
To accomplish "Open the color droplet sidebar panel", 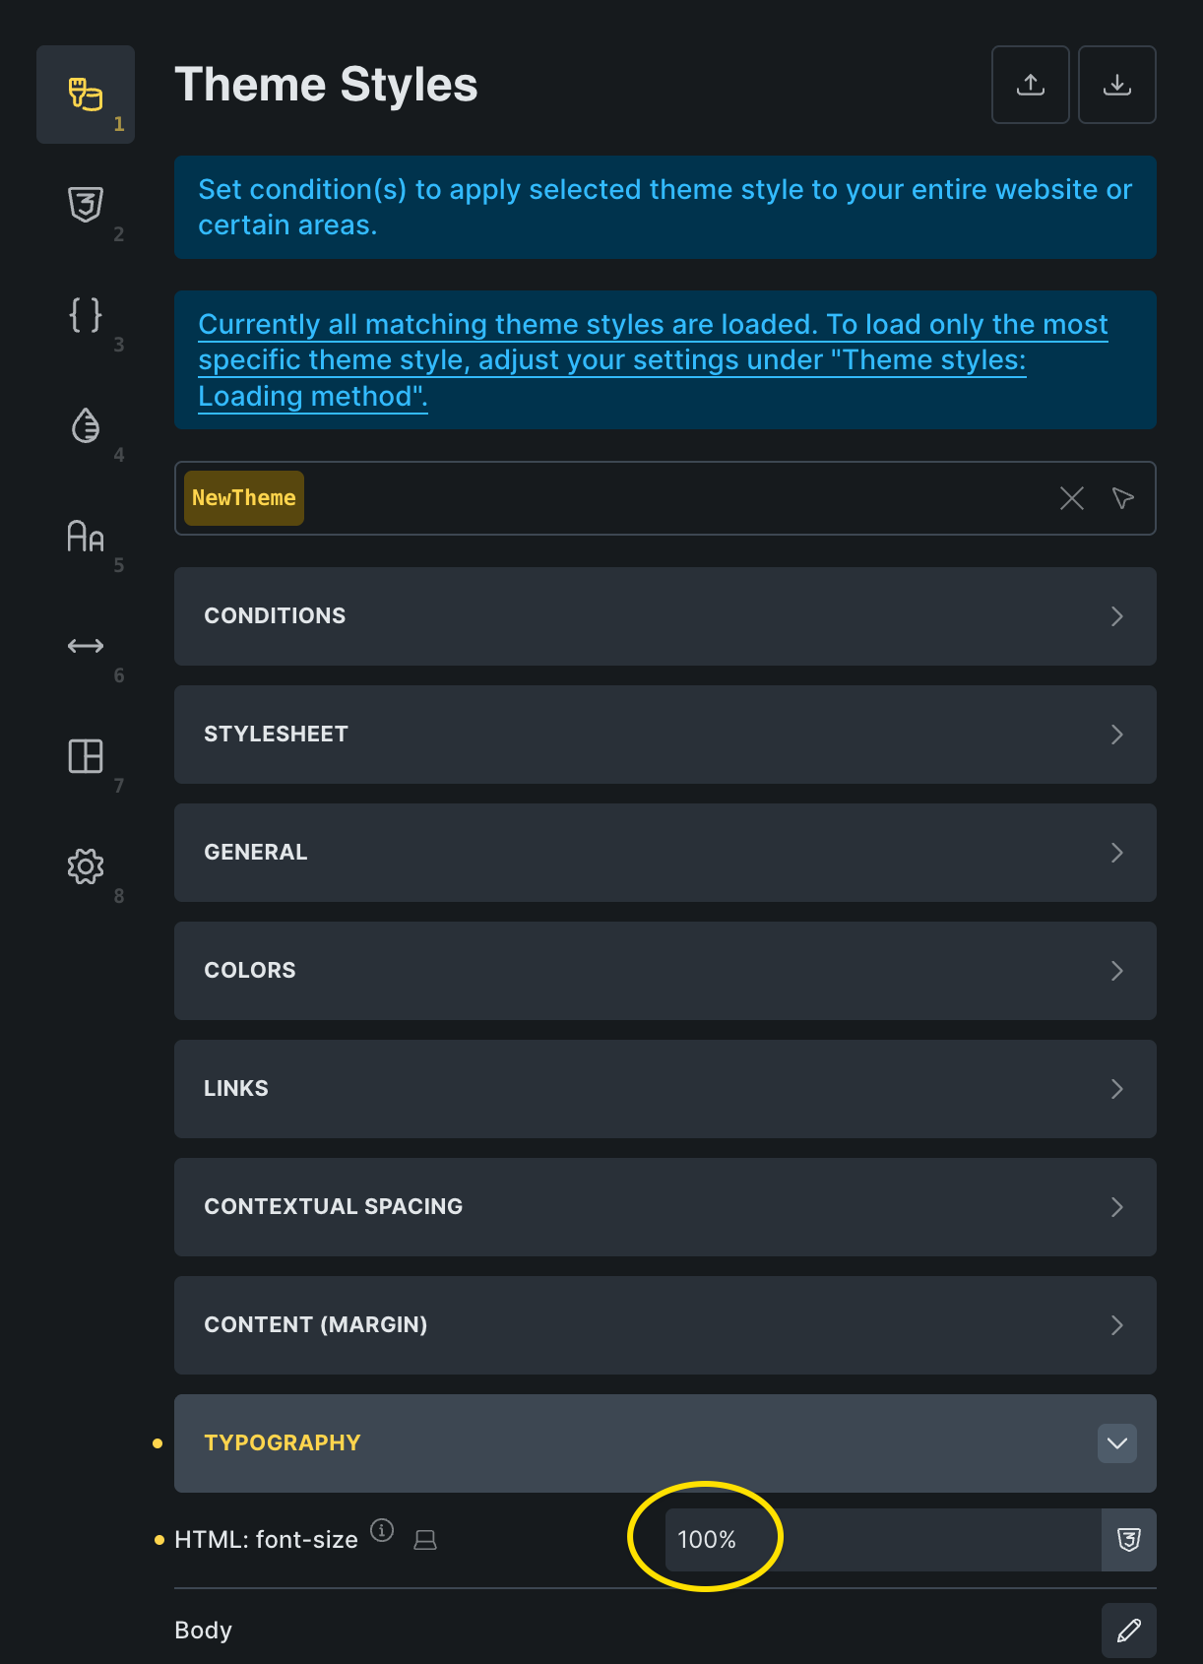I will [86, 425].
